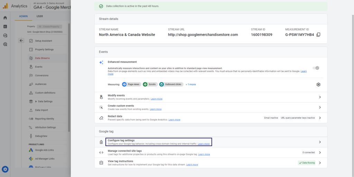Click the Redact data eraser icon
This screenshot has height=177, width=354.
coord(101,118)
